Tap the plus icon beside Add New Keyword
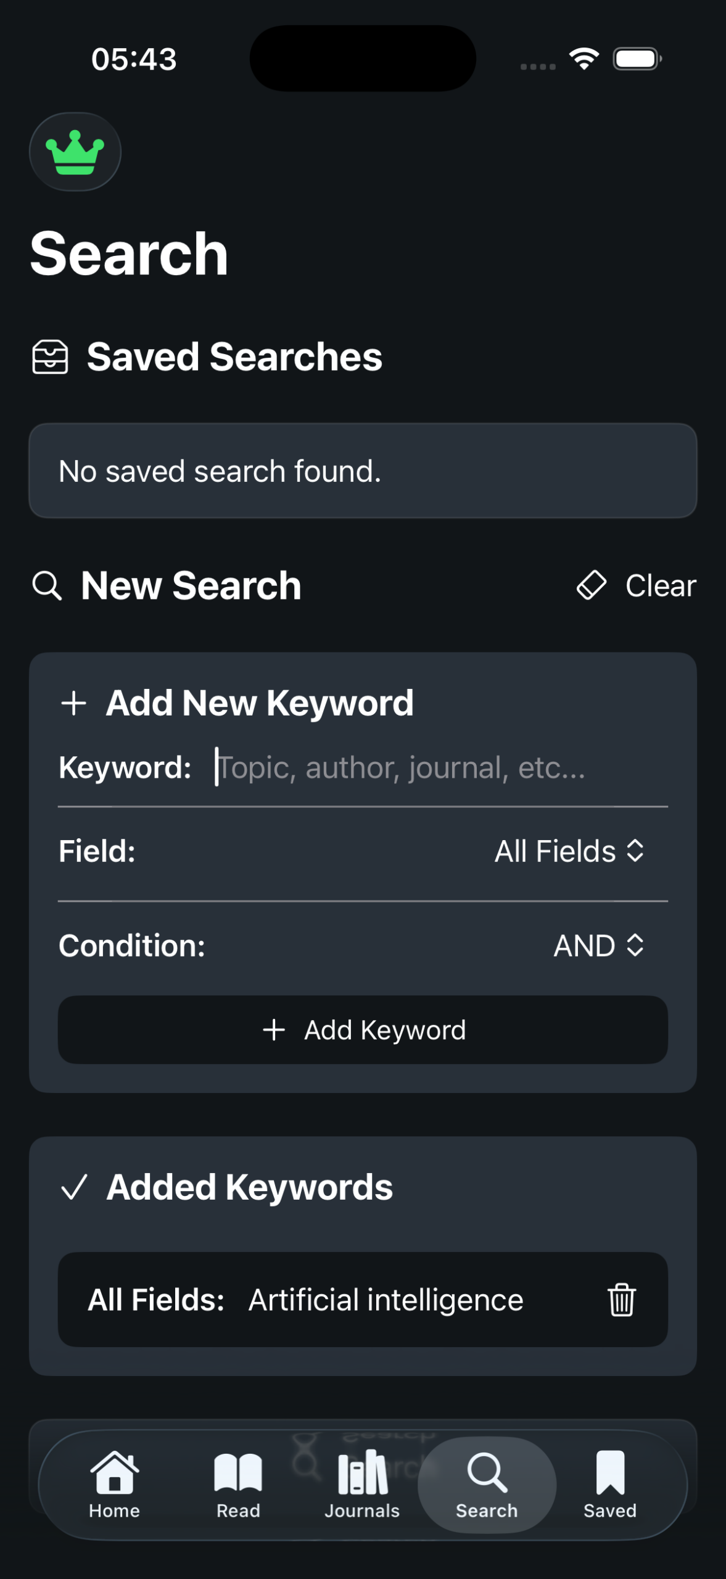726x1579 pixels. [74, 703]
